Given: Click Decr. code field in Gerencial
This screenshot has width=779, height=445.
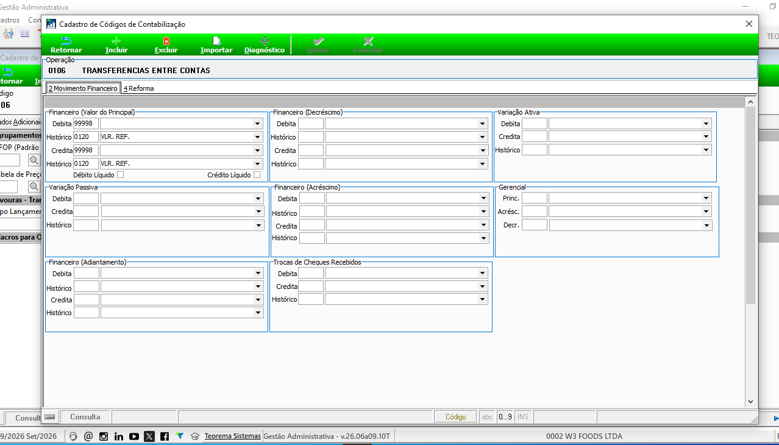Looking at the screenshot, I should tap(535, 225).
